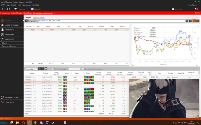Screen dimensions: 201x125
Task: Click the info icon at graph bottom right
Action: tap(197, 65)
